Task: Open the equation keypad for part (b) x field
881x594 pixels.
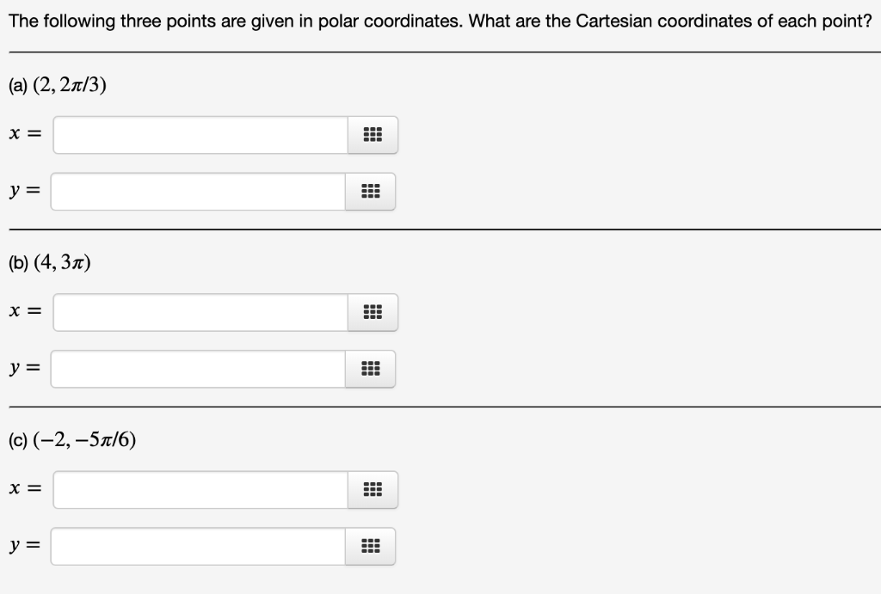Action: [x=371, y=312]
